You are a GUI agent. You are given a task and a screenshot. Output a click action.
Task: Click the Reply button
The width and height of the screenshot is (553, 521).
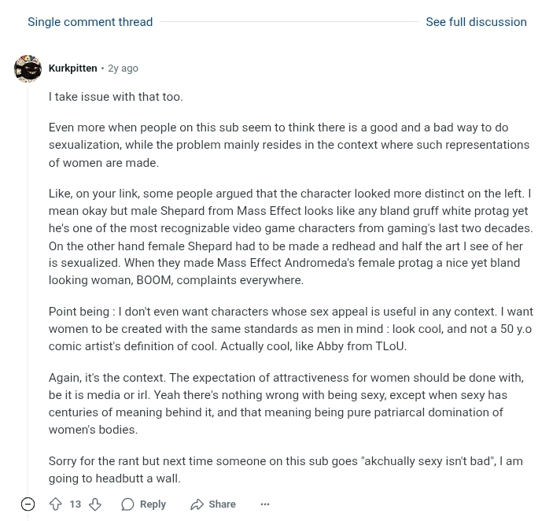pos(143,504)
